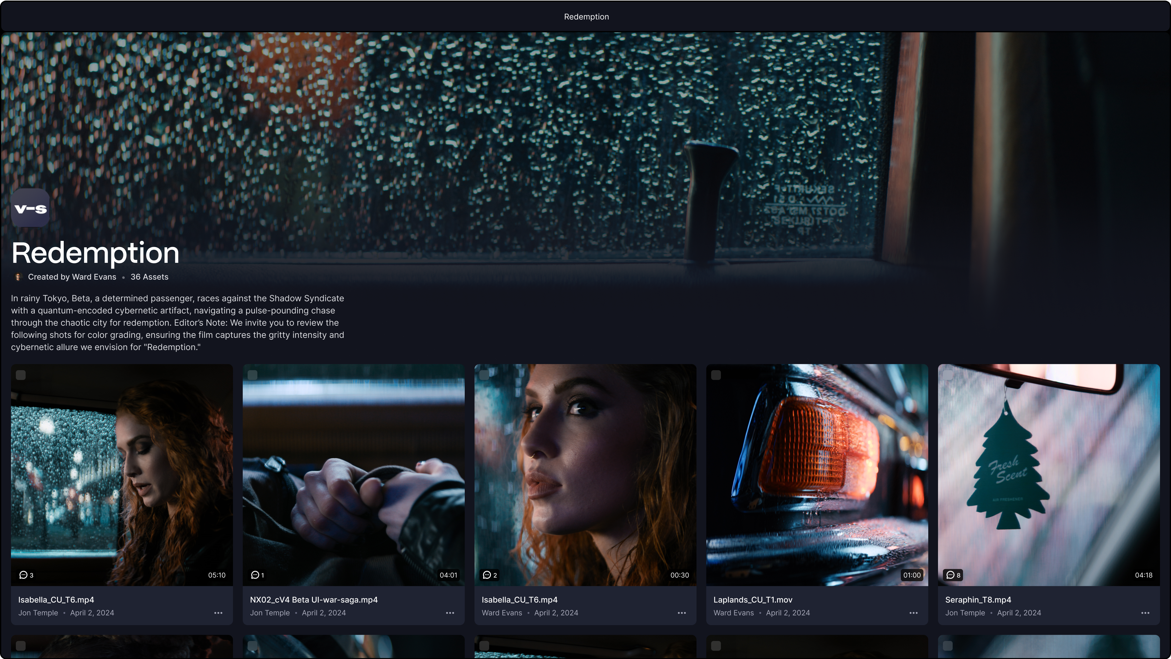Click the NX02_cV4 Beta UI-war-saga.mp4 file name
Image resolution: width=1171 pixels, height=659 pixels.
point(314,600)
